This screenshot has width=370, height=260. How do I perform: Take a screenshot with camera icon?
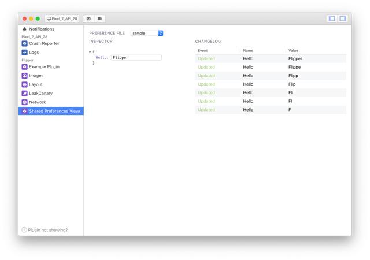point(88,18)
